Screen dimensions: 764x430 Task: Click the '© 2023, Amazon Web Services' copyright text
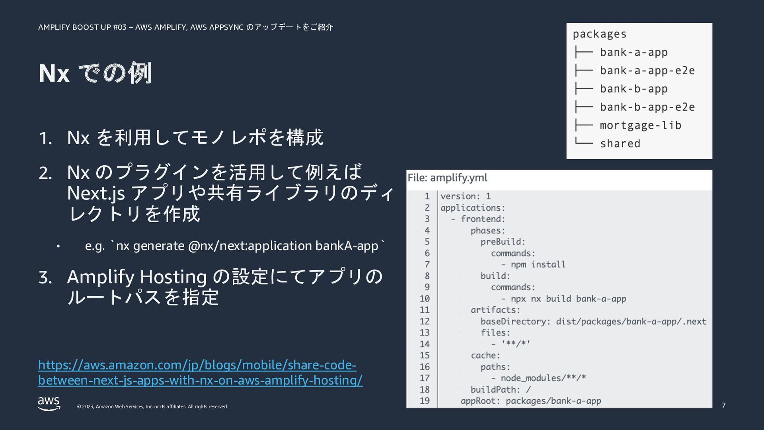pyautogui.click(x=152, y=407)
